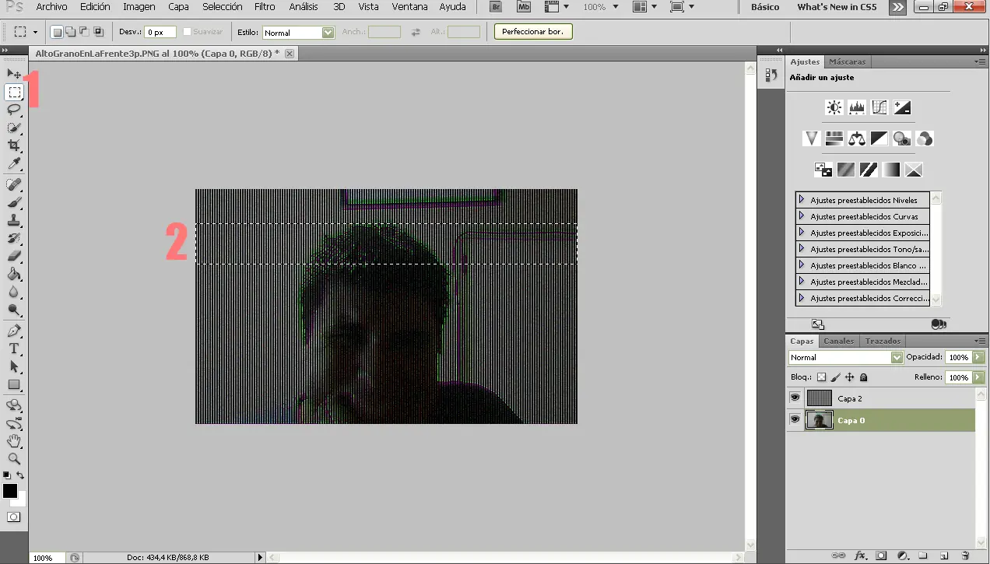The image size is (990, 564).
Task: Select the Brush tool
Action: [x=14, y=202]
